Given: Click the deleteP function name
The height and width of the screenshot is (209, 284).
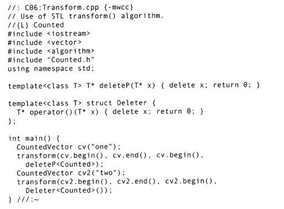Looking at the screenshot, I should (114, 85).
